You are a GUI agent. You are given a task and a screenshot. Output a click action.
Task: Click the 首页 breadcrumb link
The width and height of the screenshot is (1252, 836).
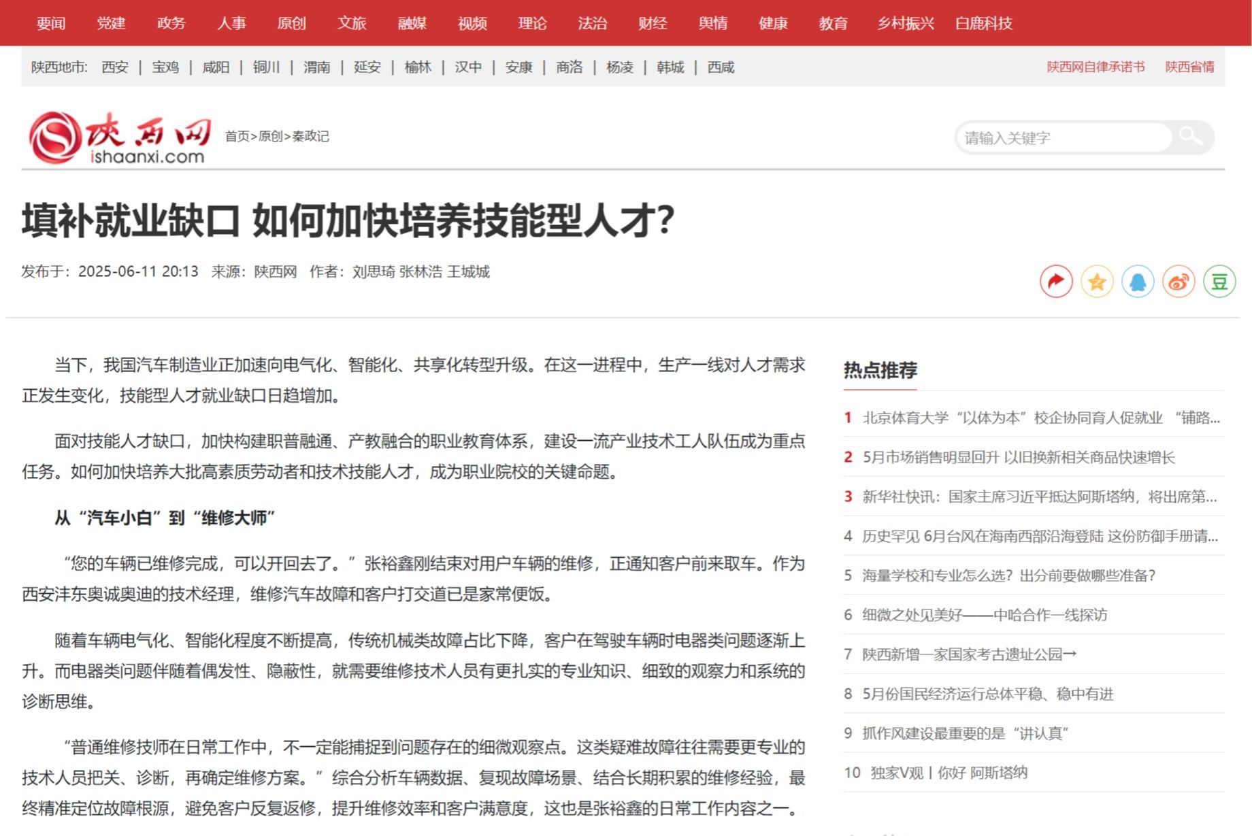pyautogui.click(x=237, y=136)
